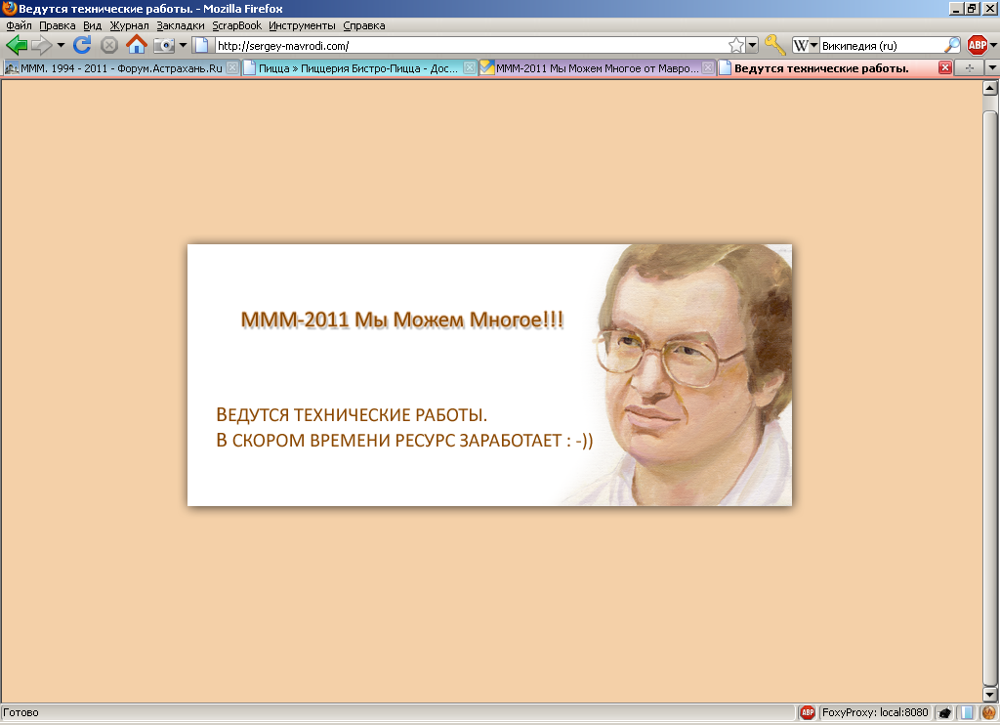Viewport: 1000px width, 725px height.
Task: Close the Пиццерия Бистро-Пицца tab
Action: click(x=470, y=67)
